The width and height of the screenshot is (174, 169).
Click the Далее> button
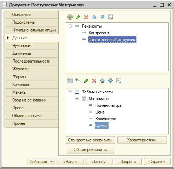(99, 162)
